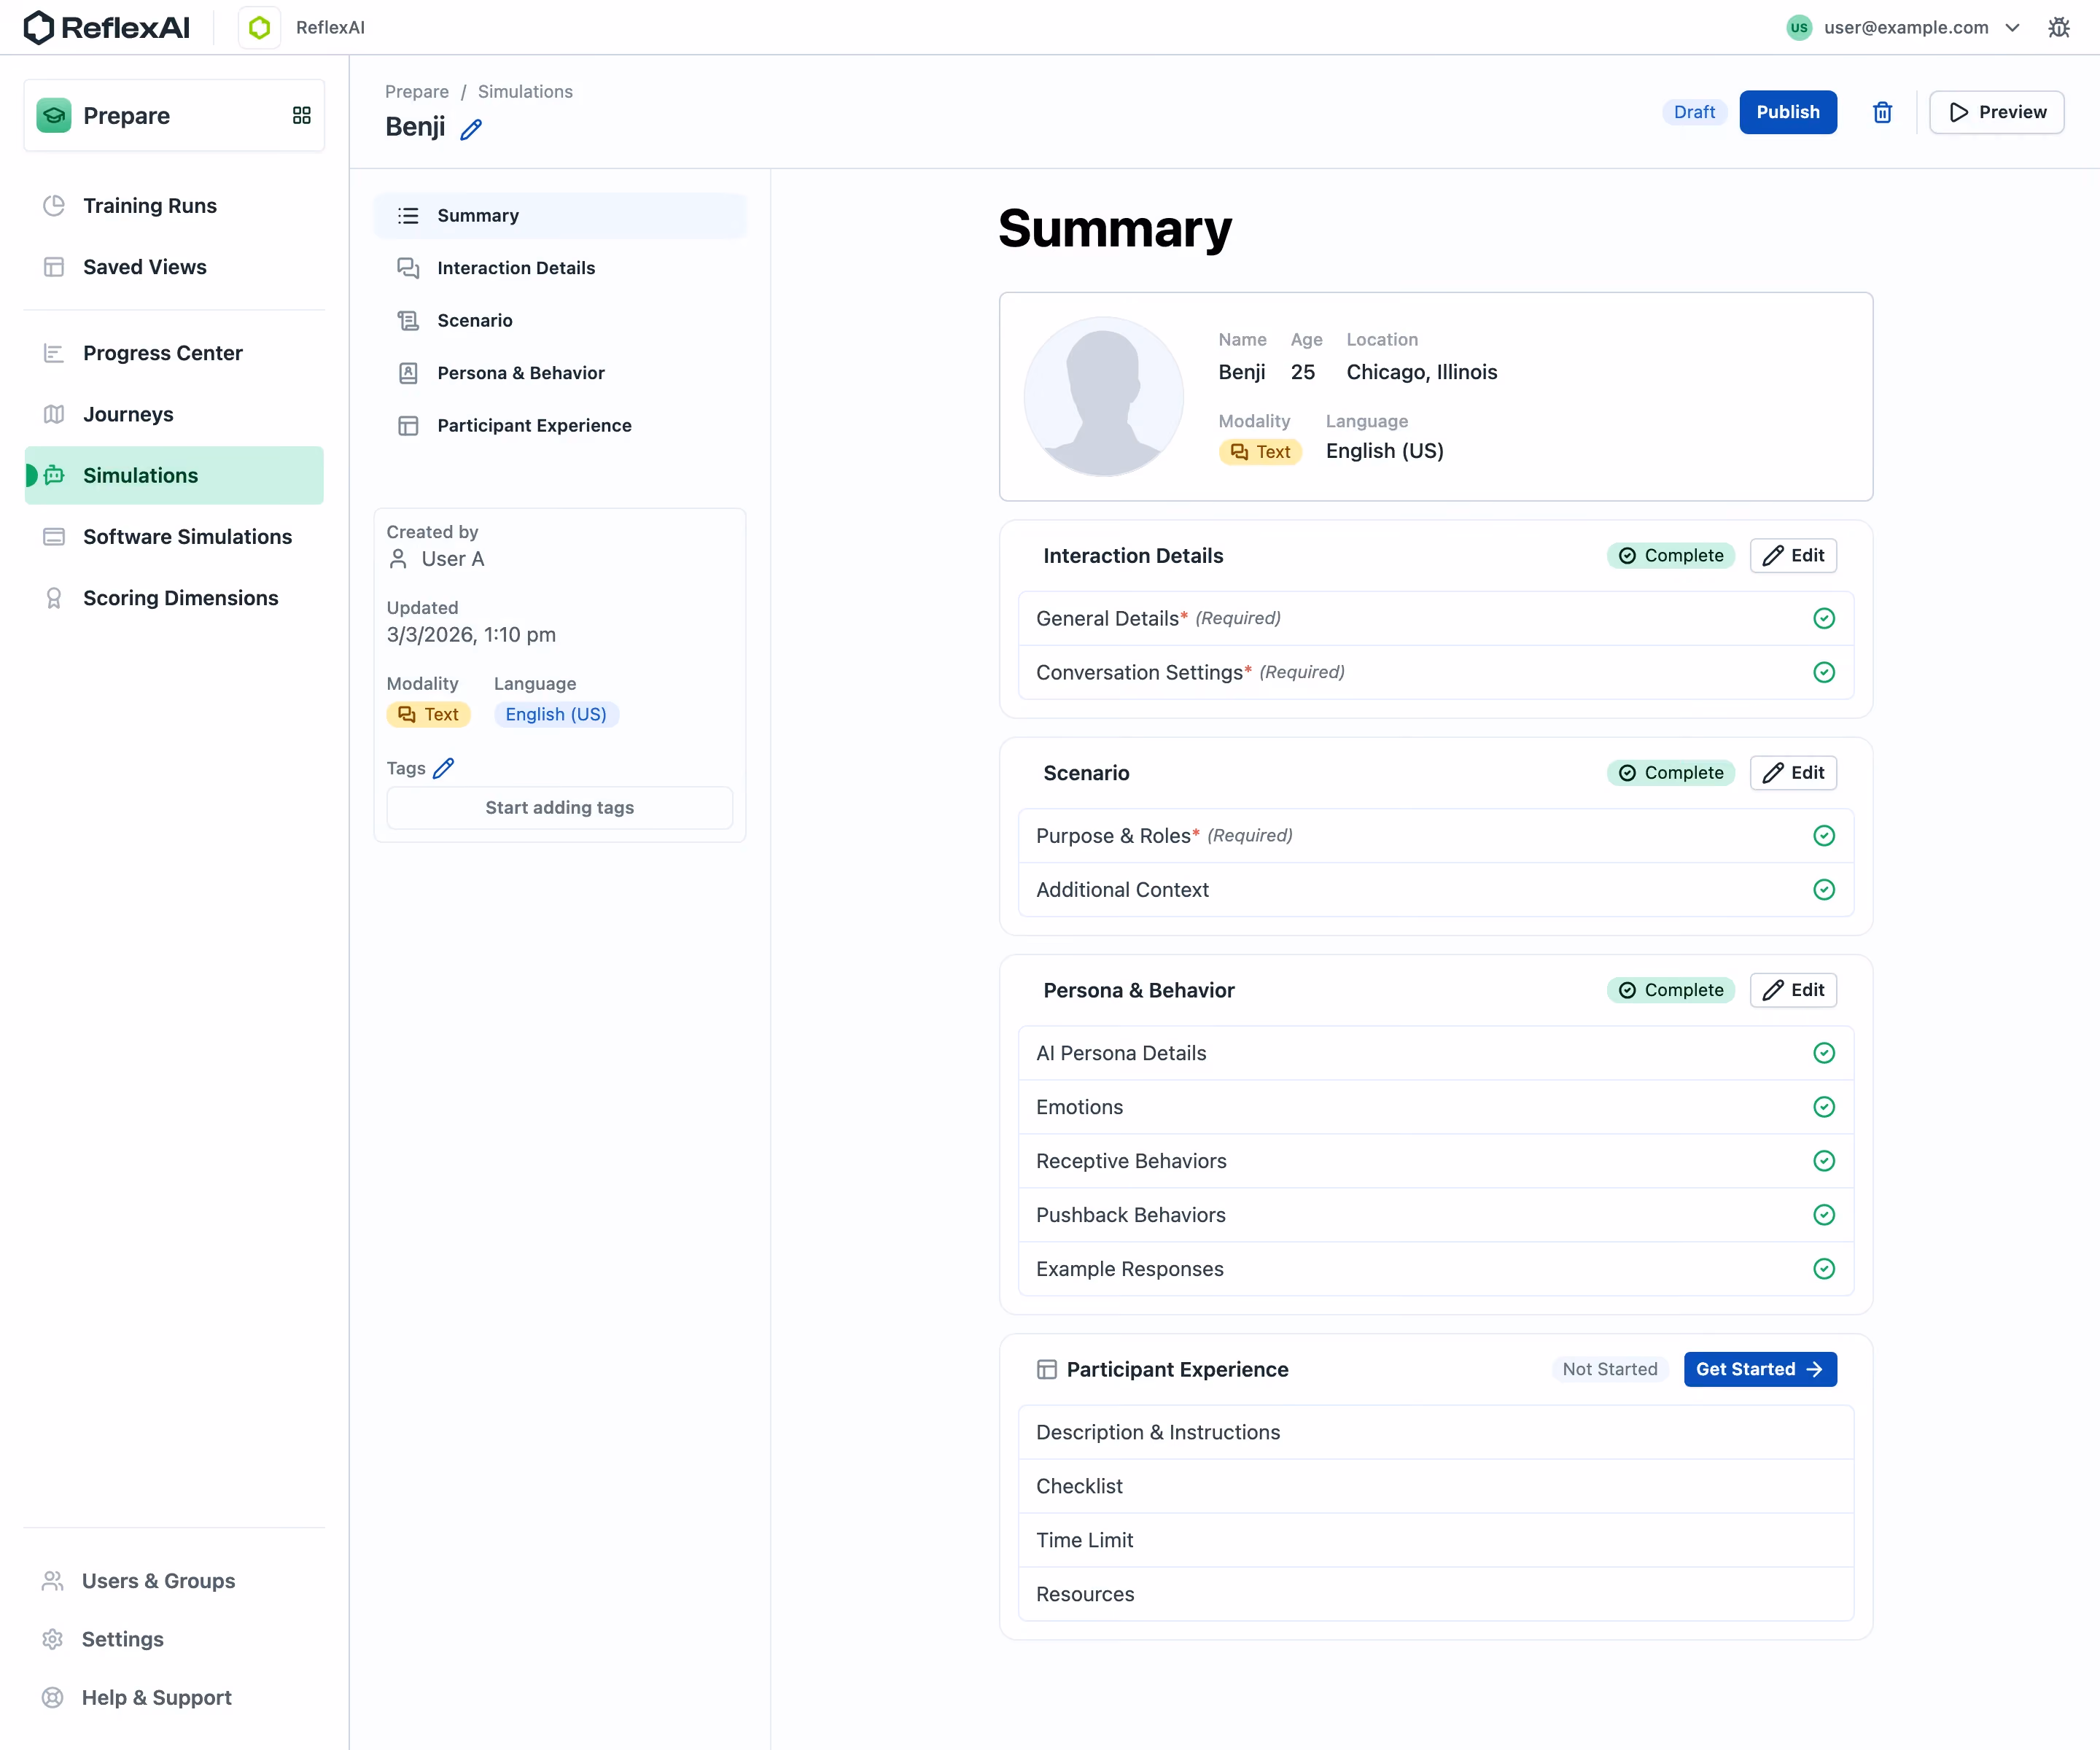The image size is (2100, 1750).
Task: Click the Benji persona avatar image
Action: click(1103, 396)
